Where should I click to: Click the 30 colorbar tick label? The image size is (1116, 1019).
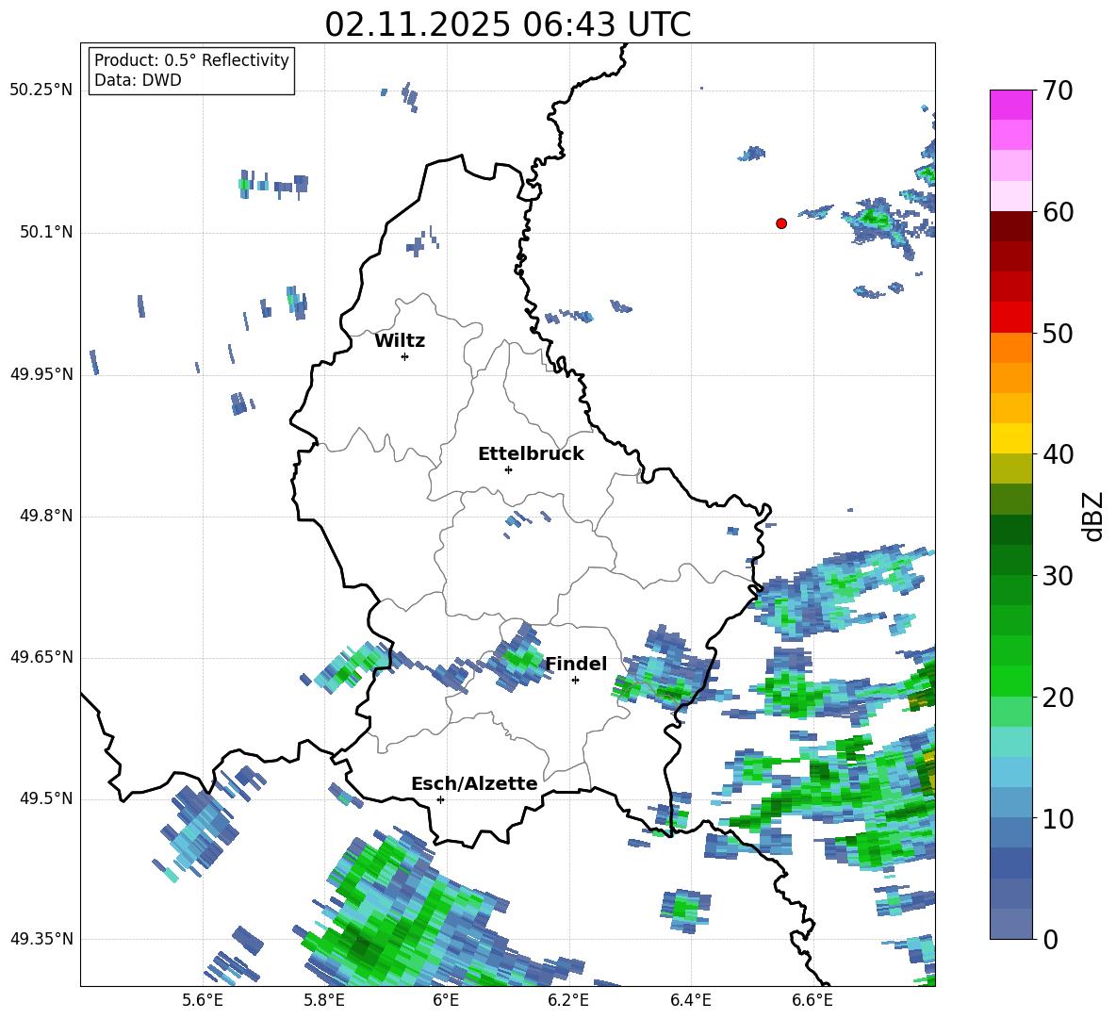pos(1058,576)
